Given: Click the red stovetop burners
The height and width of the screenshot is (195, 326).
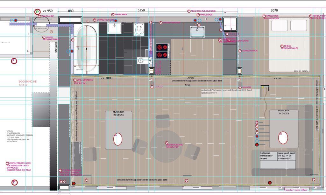Looking at the screenshot, I should 162,52.
